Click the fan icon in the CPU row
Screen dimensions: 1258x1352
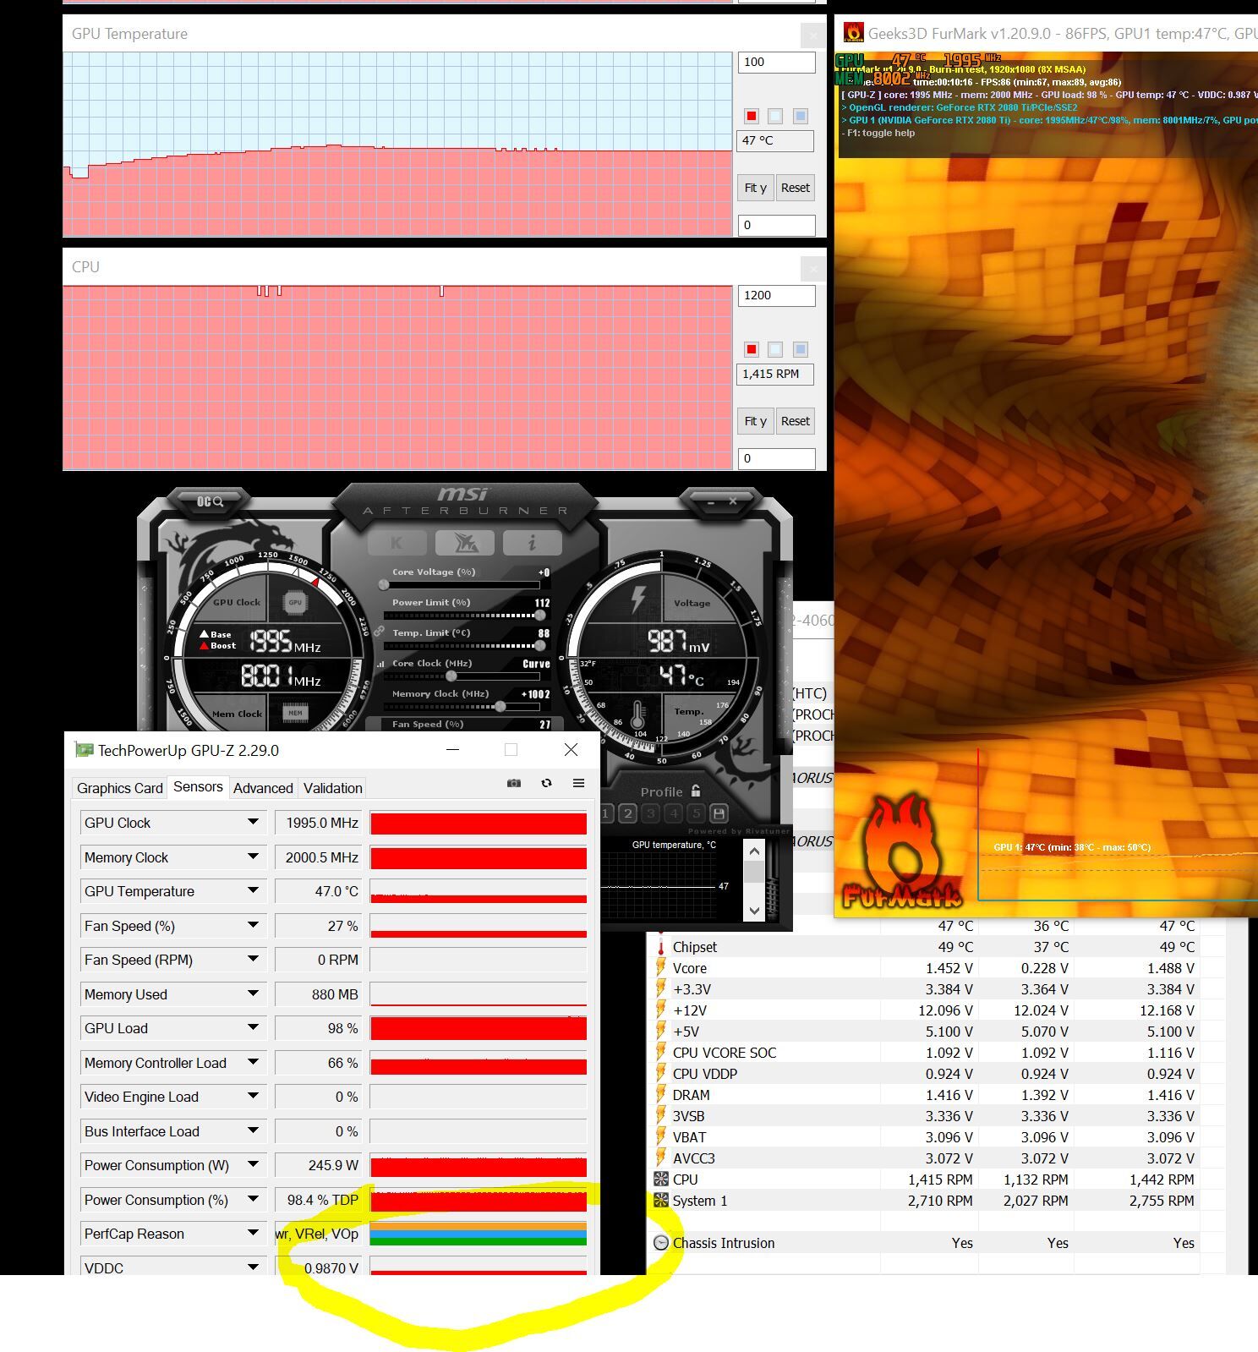click(x=661, y=1180)
